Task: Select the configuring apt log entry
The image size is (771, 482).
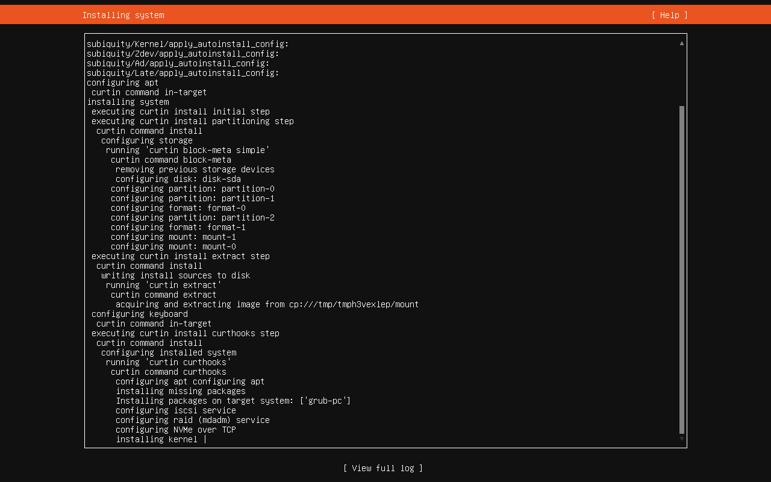Action: 121,82
